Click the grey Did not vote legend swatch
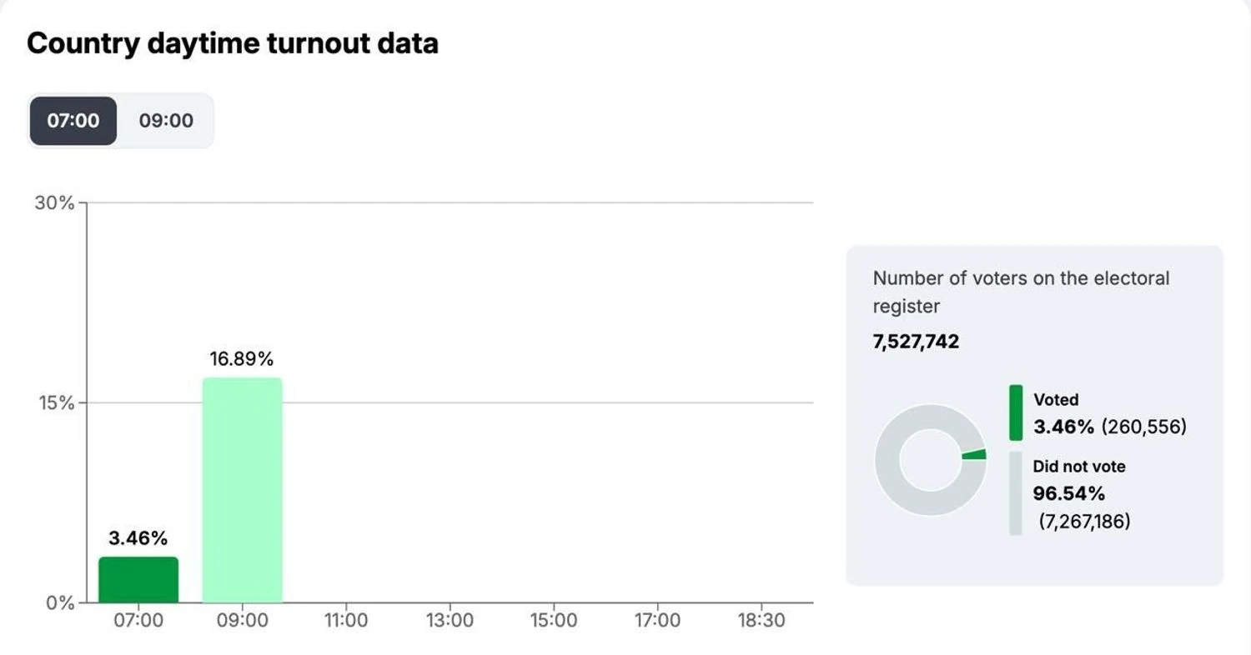This screenshot has height=655, width=1251. (1015, 493)
